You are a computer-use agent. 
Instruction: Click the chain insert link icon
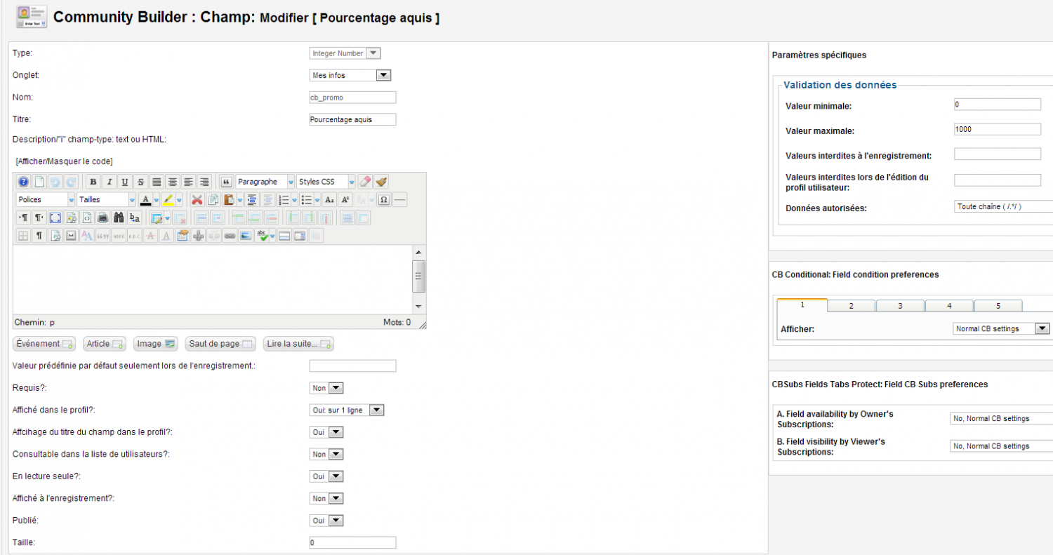click(230, 236)
